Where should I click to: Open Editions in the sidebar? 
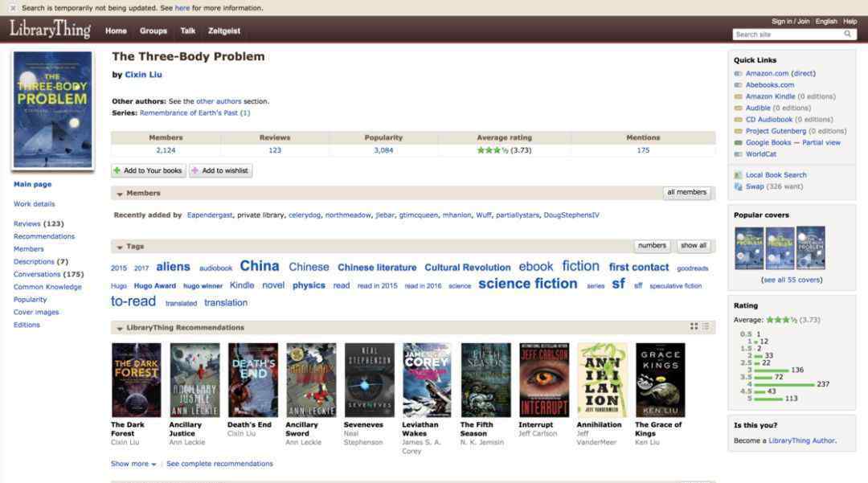27,325
